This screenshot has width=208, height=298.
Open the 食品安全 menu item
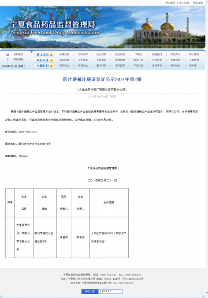[83, 66]
